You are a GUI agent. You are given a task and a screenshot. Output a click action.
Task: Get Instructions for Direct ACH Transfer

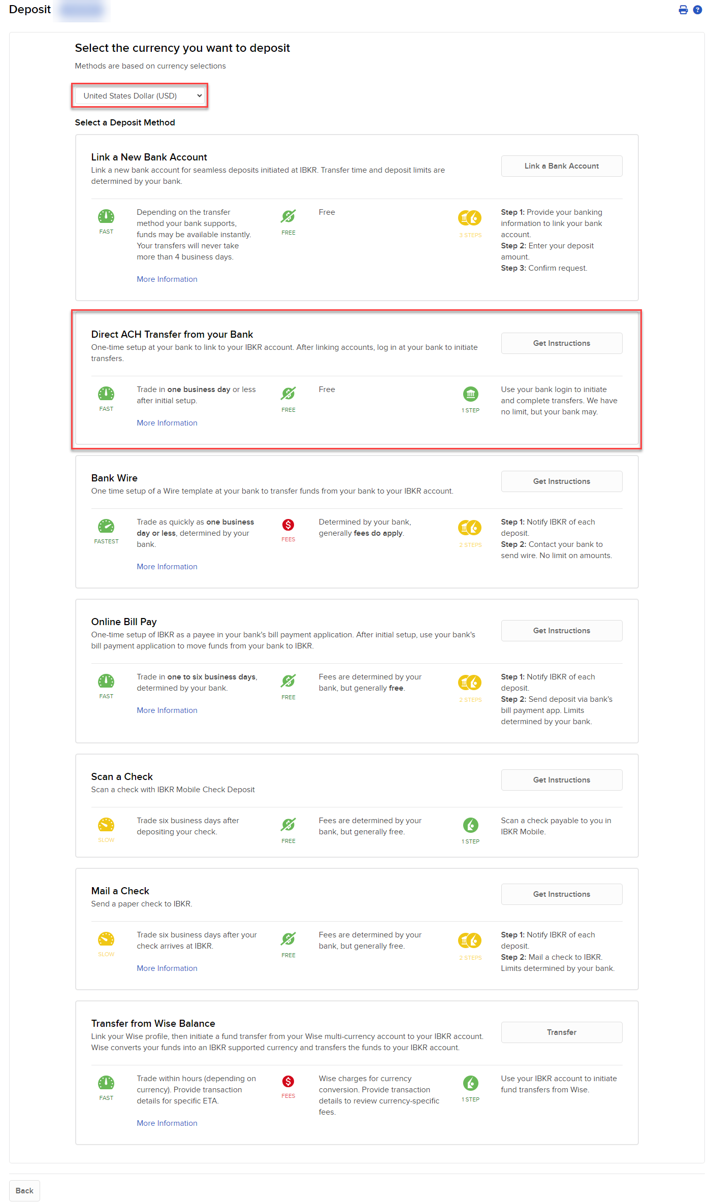pos(561,343)
